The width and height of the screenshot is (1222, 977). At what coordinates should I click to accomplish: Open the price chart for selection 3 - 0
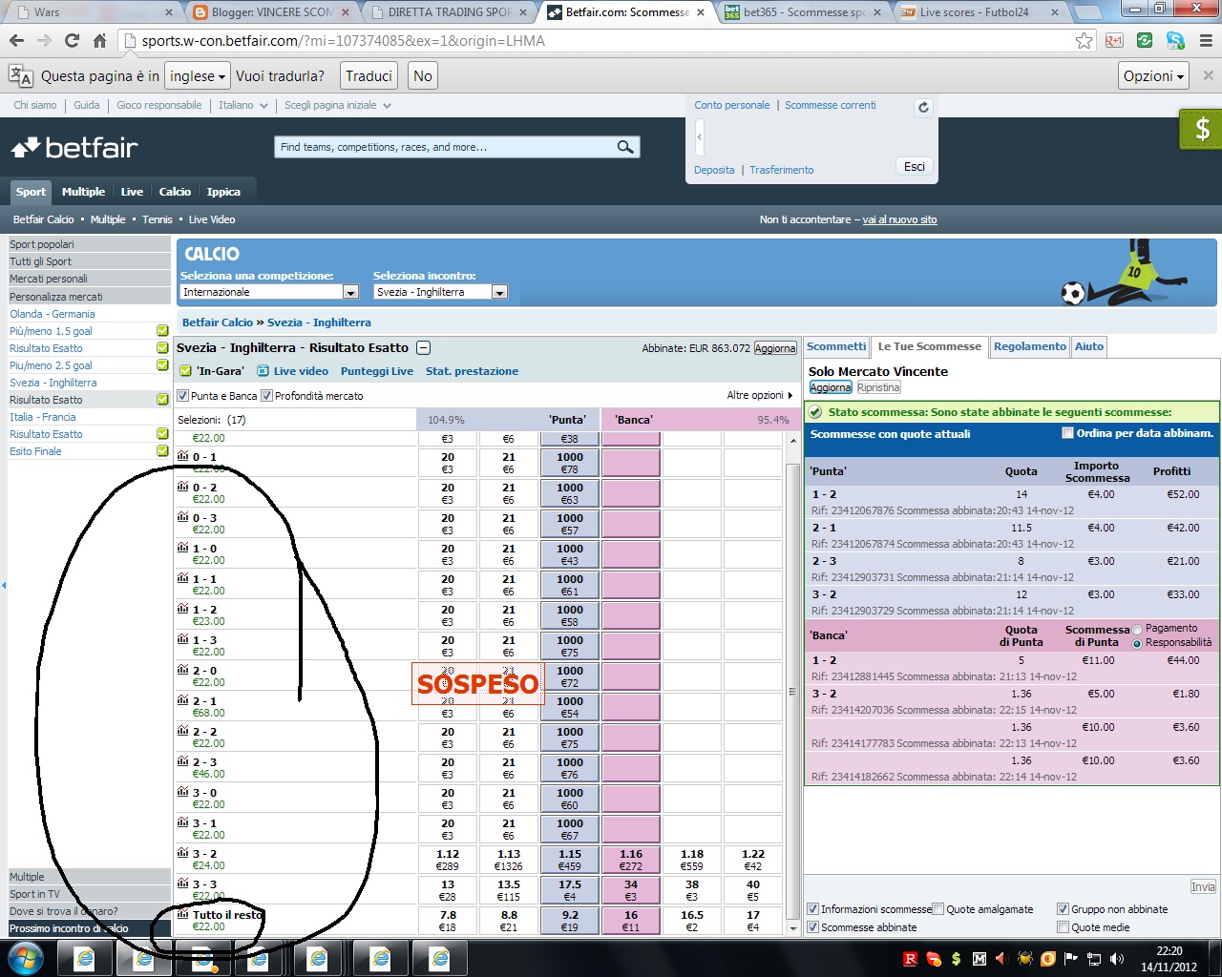(x=183, y=793)
